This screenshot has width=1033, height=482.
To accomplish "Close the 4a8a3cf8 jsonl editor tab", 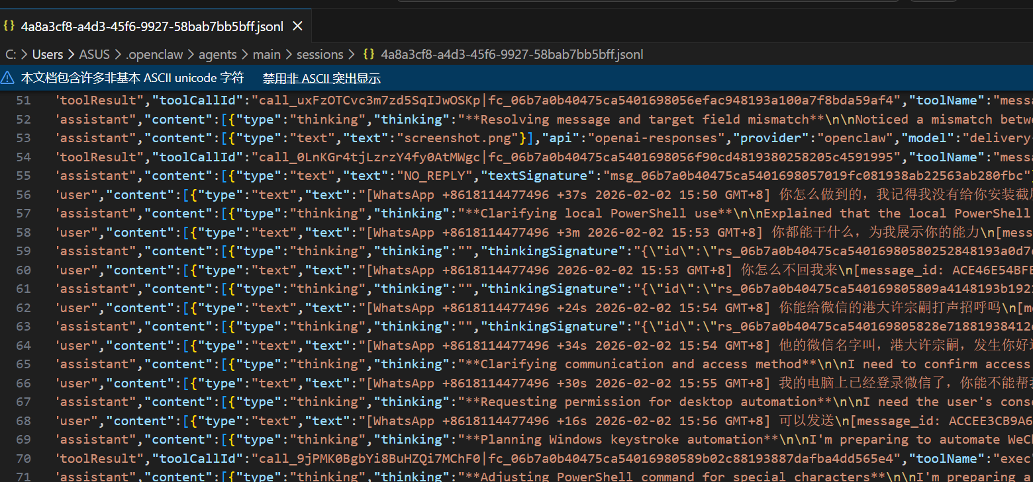I will (x=297, y=26).
